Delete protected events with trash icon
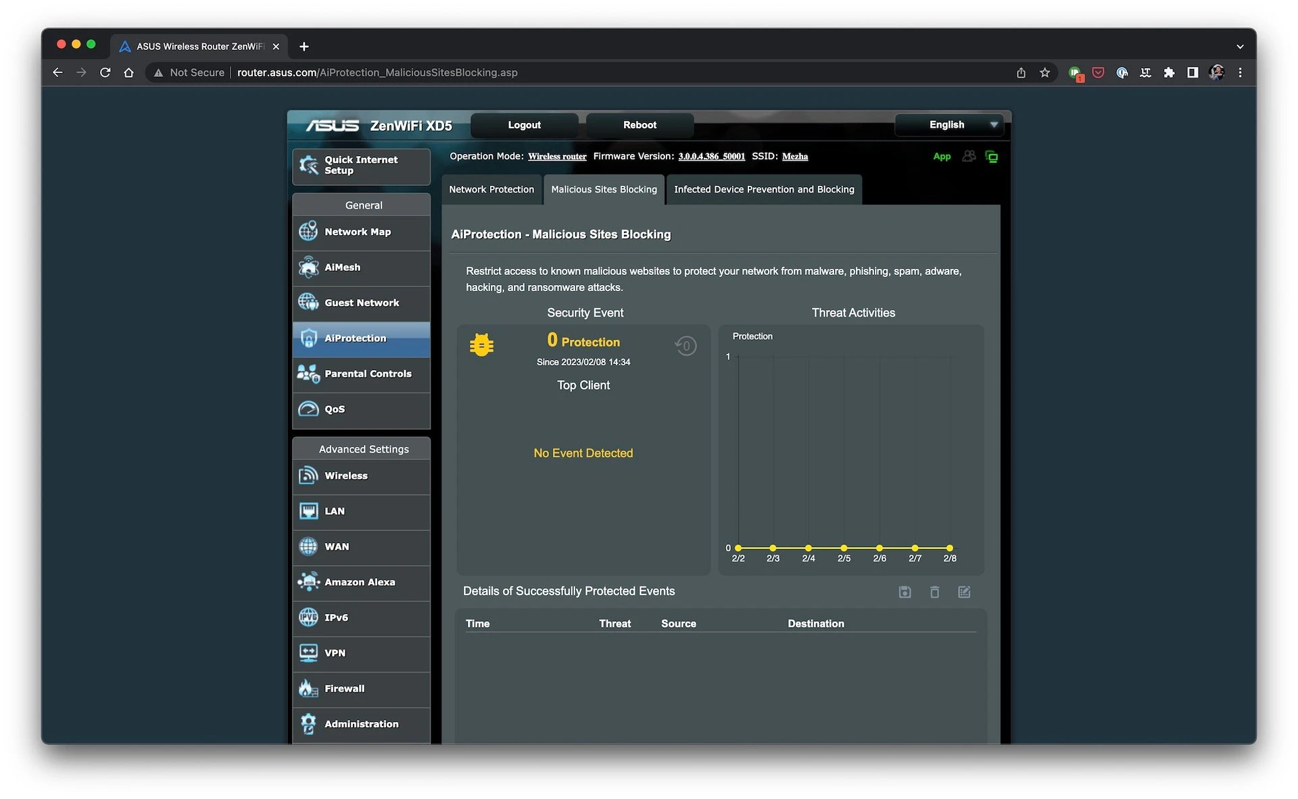This screenshot has height=799, width=1298. [x=934, y=592]
